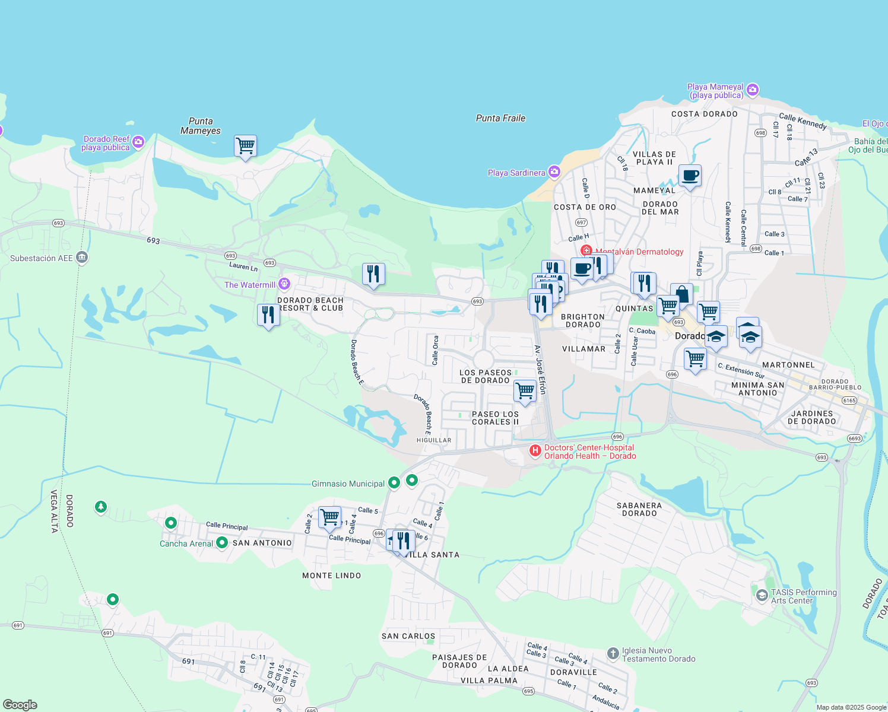Viewport: 888px width, 712px height.
Task: Click the MONTE LINDO label
Action: 331,576
